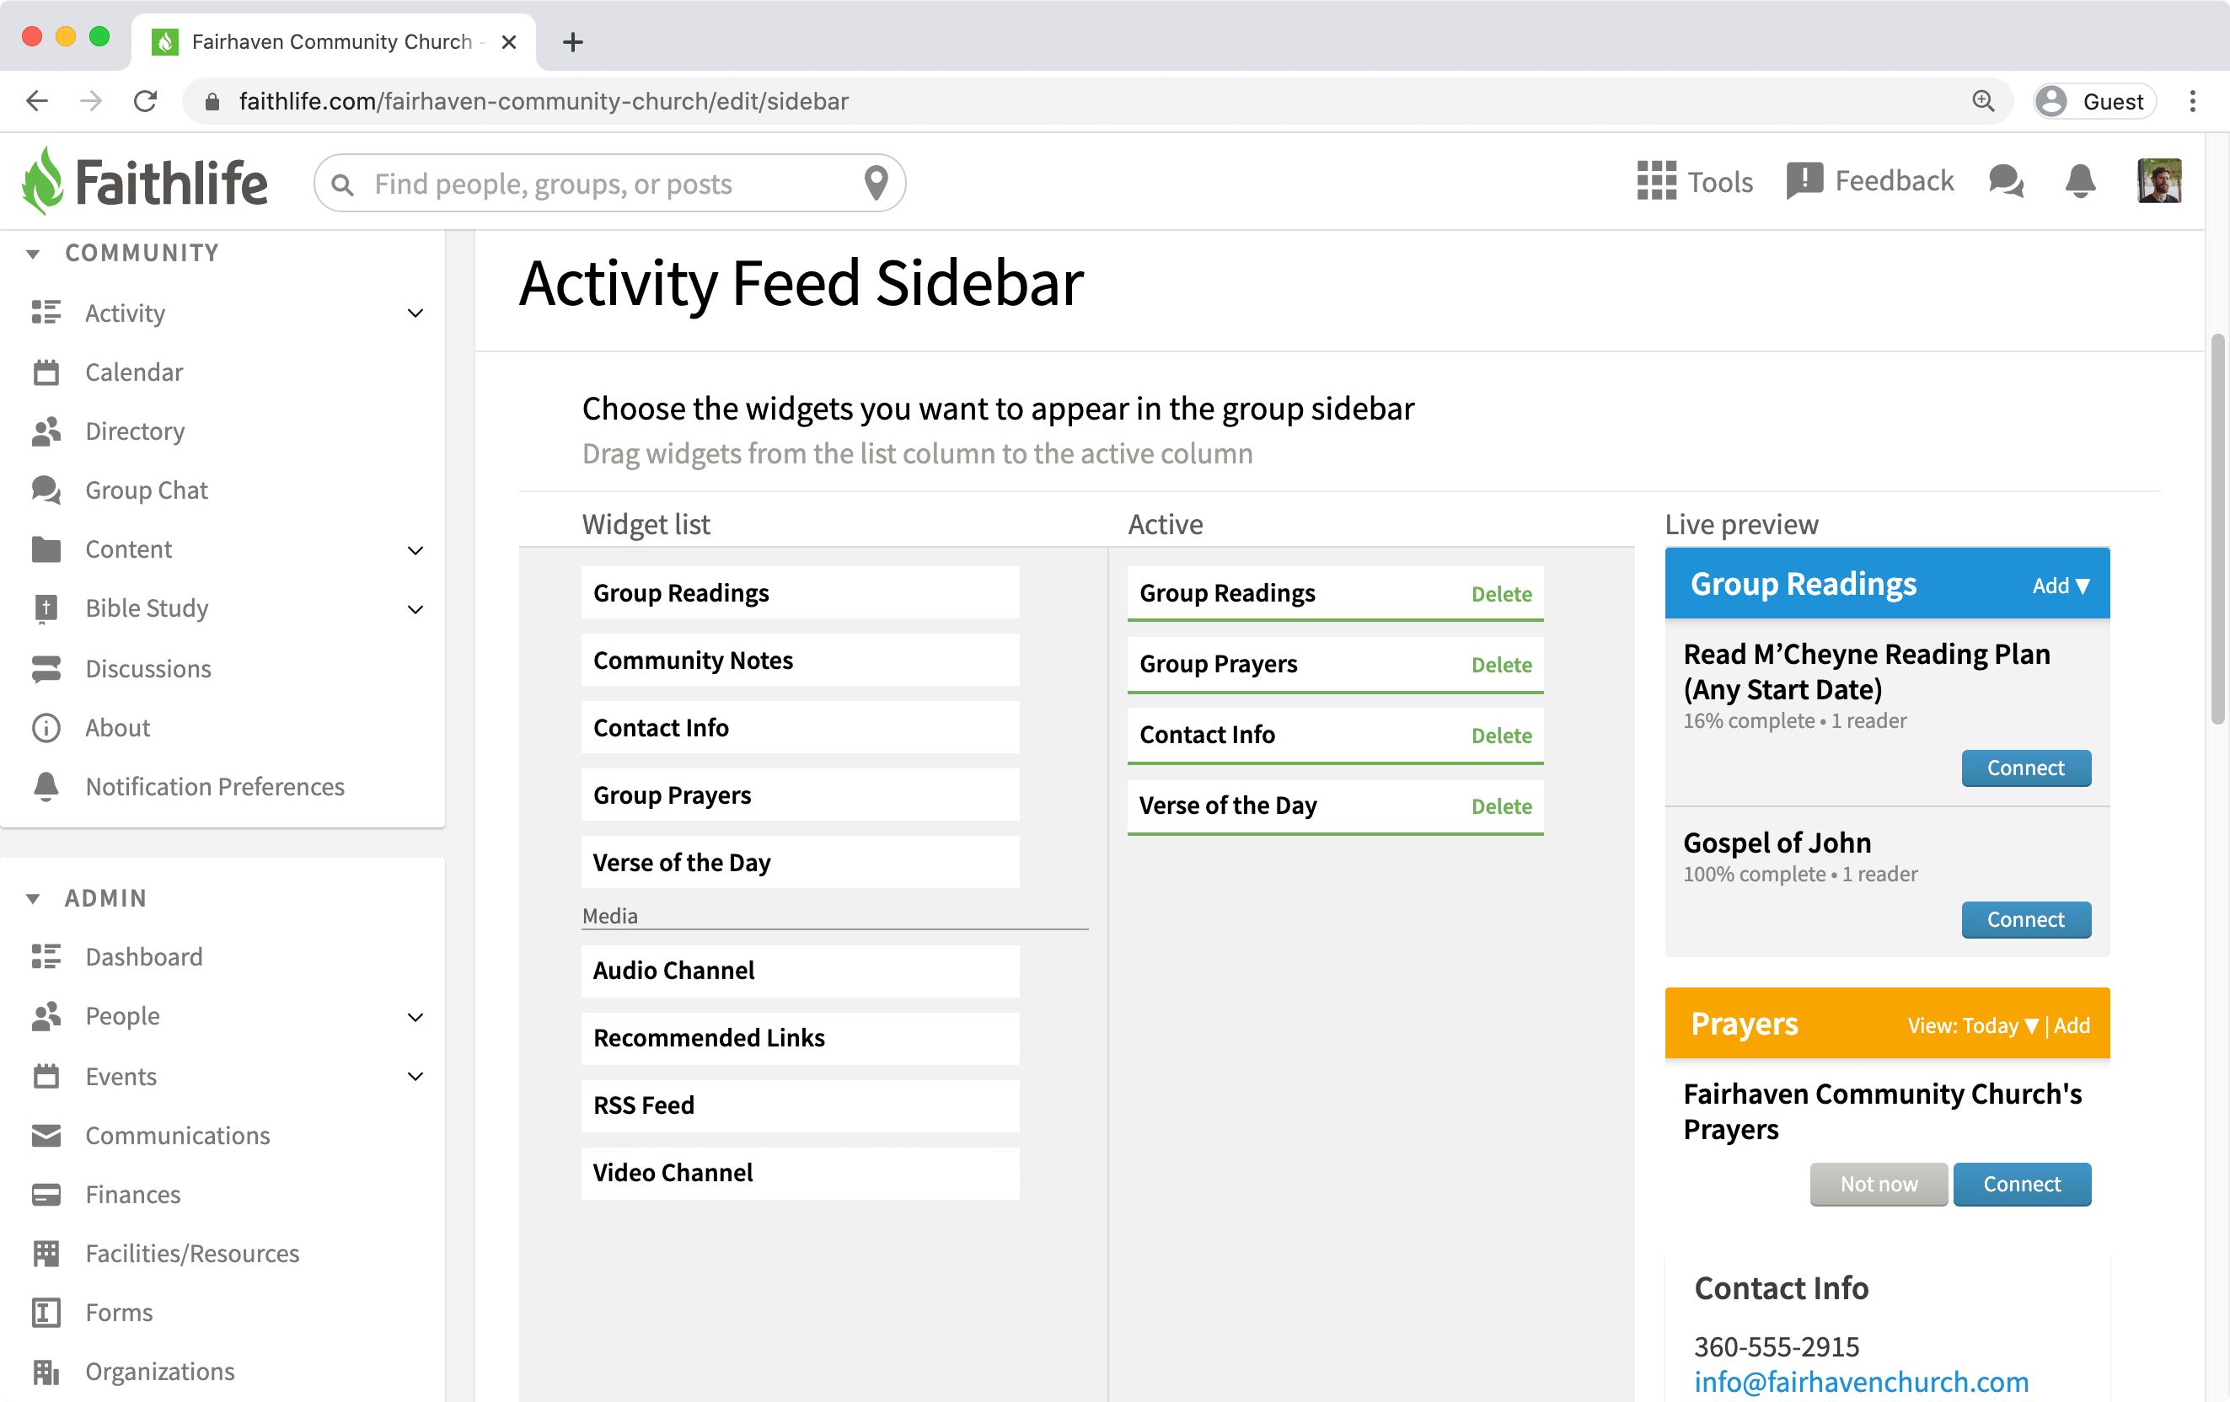Viewport: 2230px width, 1402px height.
Task: Click the People icon in Admin
Action: click(x=46, y=1016)
